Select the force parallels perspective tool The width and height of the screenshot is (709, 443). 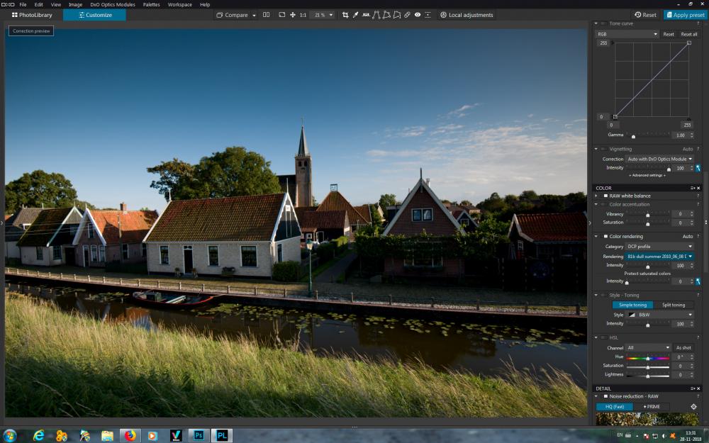376,15
